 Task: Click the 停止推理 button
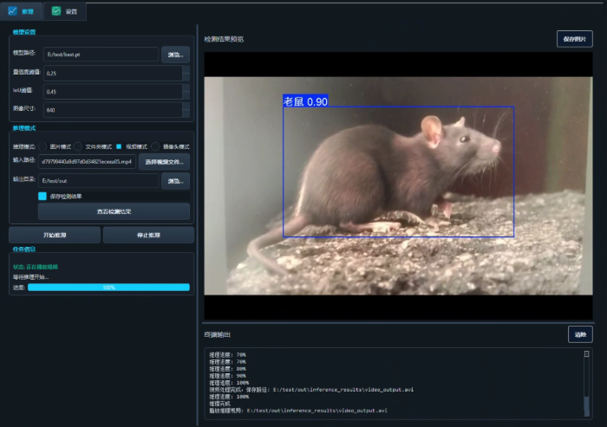[x=148, y=236]
